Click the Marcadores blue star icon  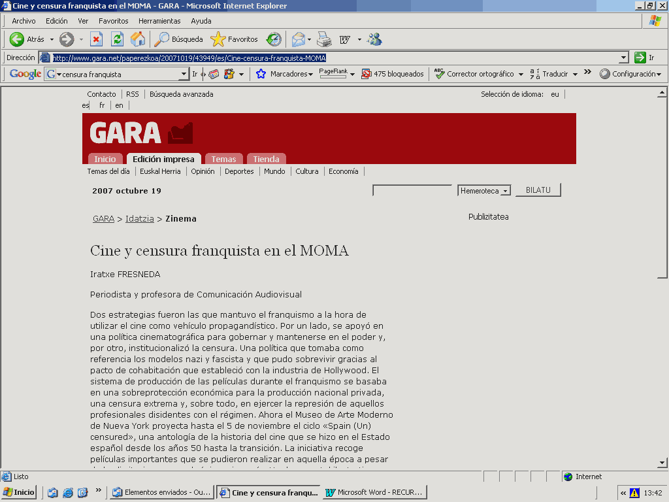pos(261,74)
